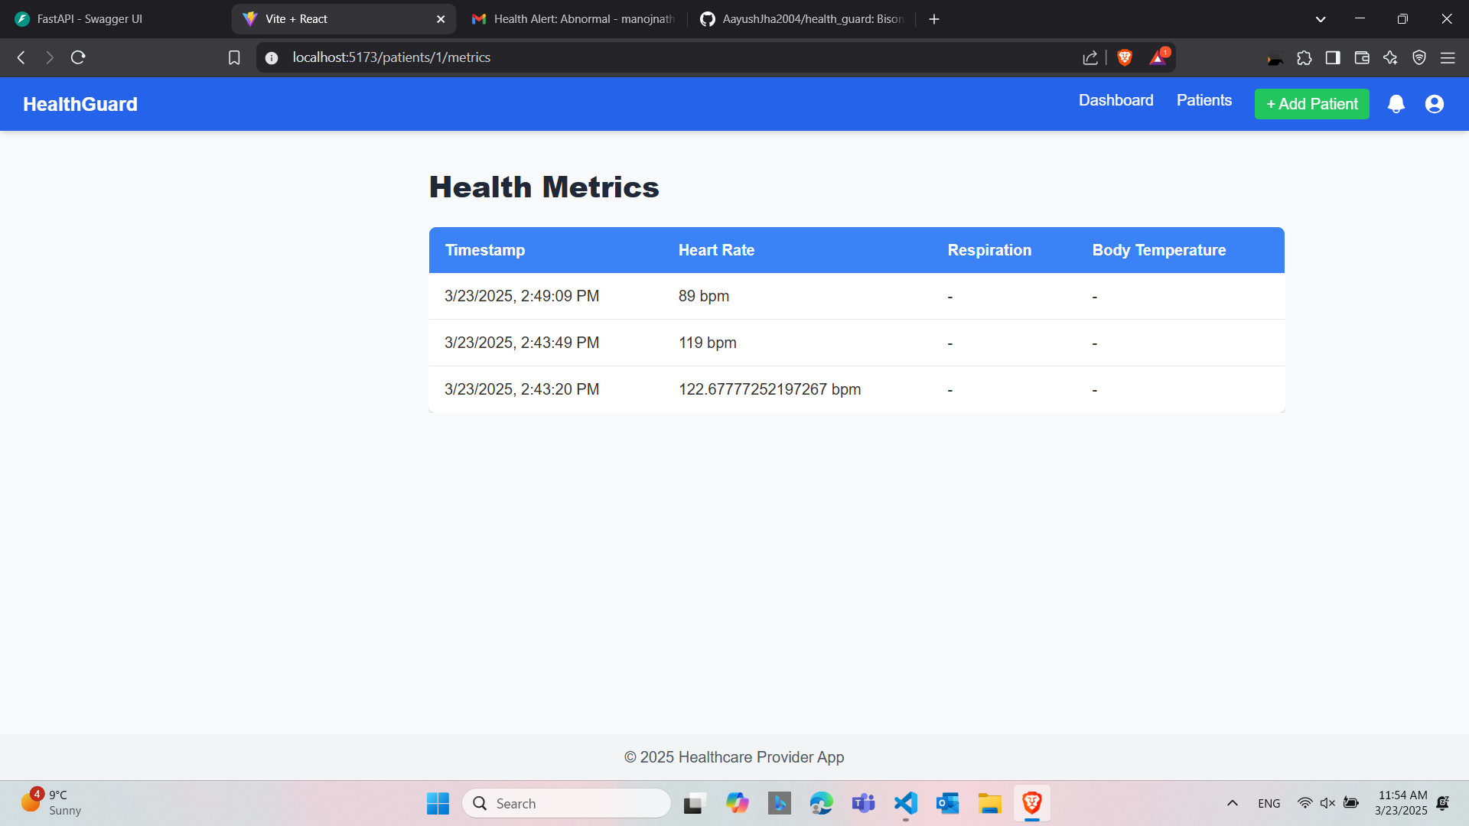This screenshot has width=1469, height=826.
Task: Click the Brave Shields lion icon
Action: [1124, 57]
